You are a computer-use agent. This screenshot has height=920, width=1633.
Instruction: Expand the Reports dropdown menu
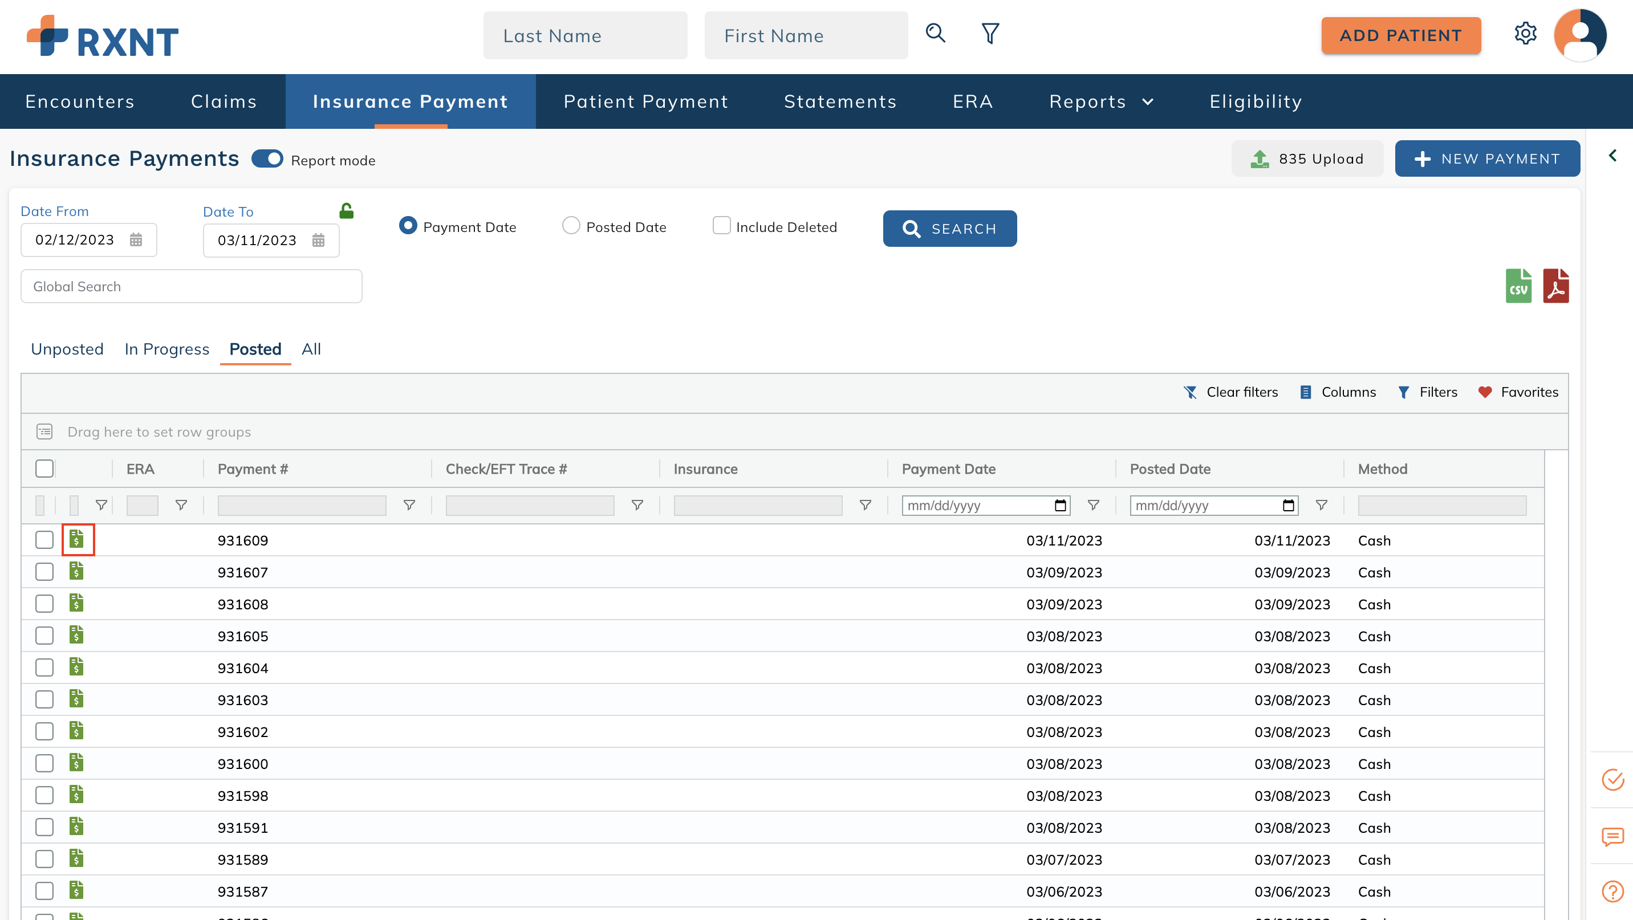click(x=1101, y=101)
